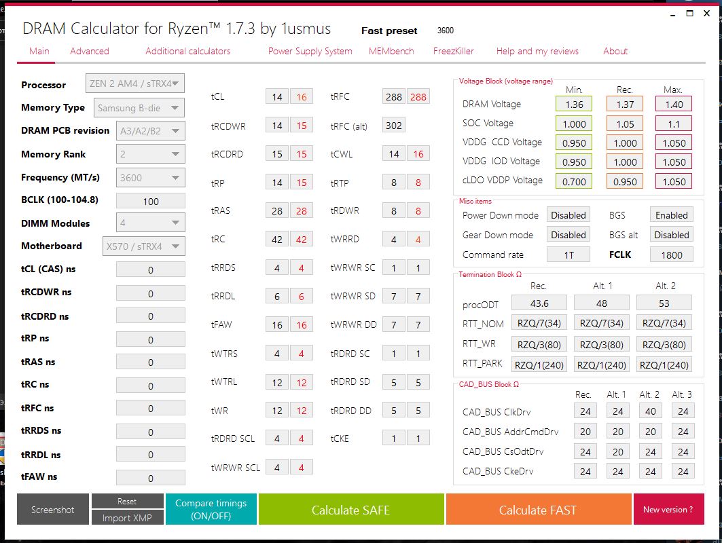This screenshot has height=543, width=722.
Task: Click the tRFC first value 288
Action: pyautogui.click(x=394, y=96)
